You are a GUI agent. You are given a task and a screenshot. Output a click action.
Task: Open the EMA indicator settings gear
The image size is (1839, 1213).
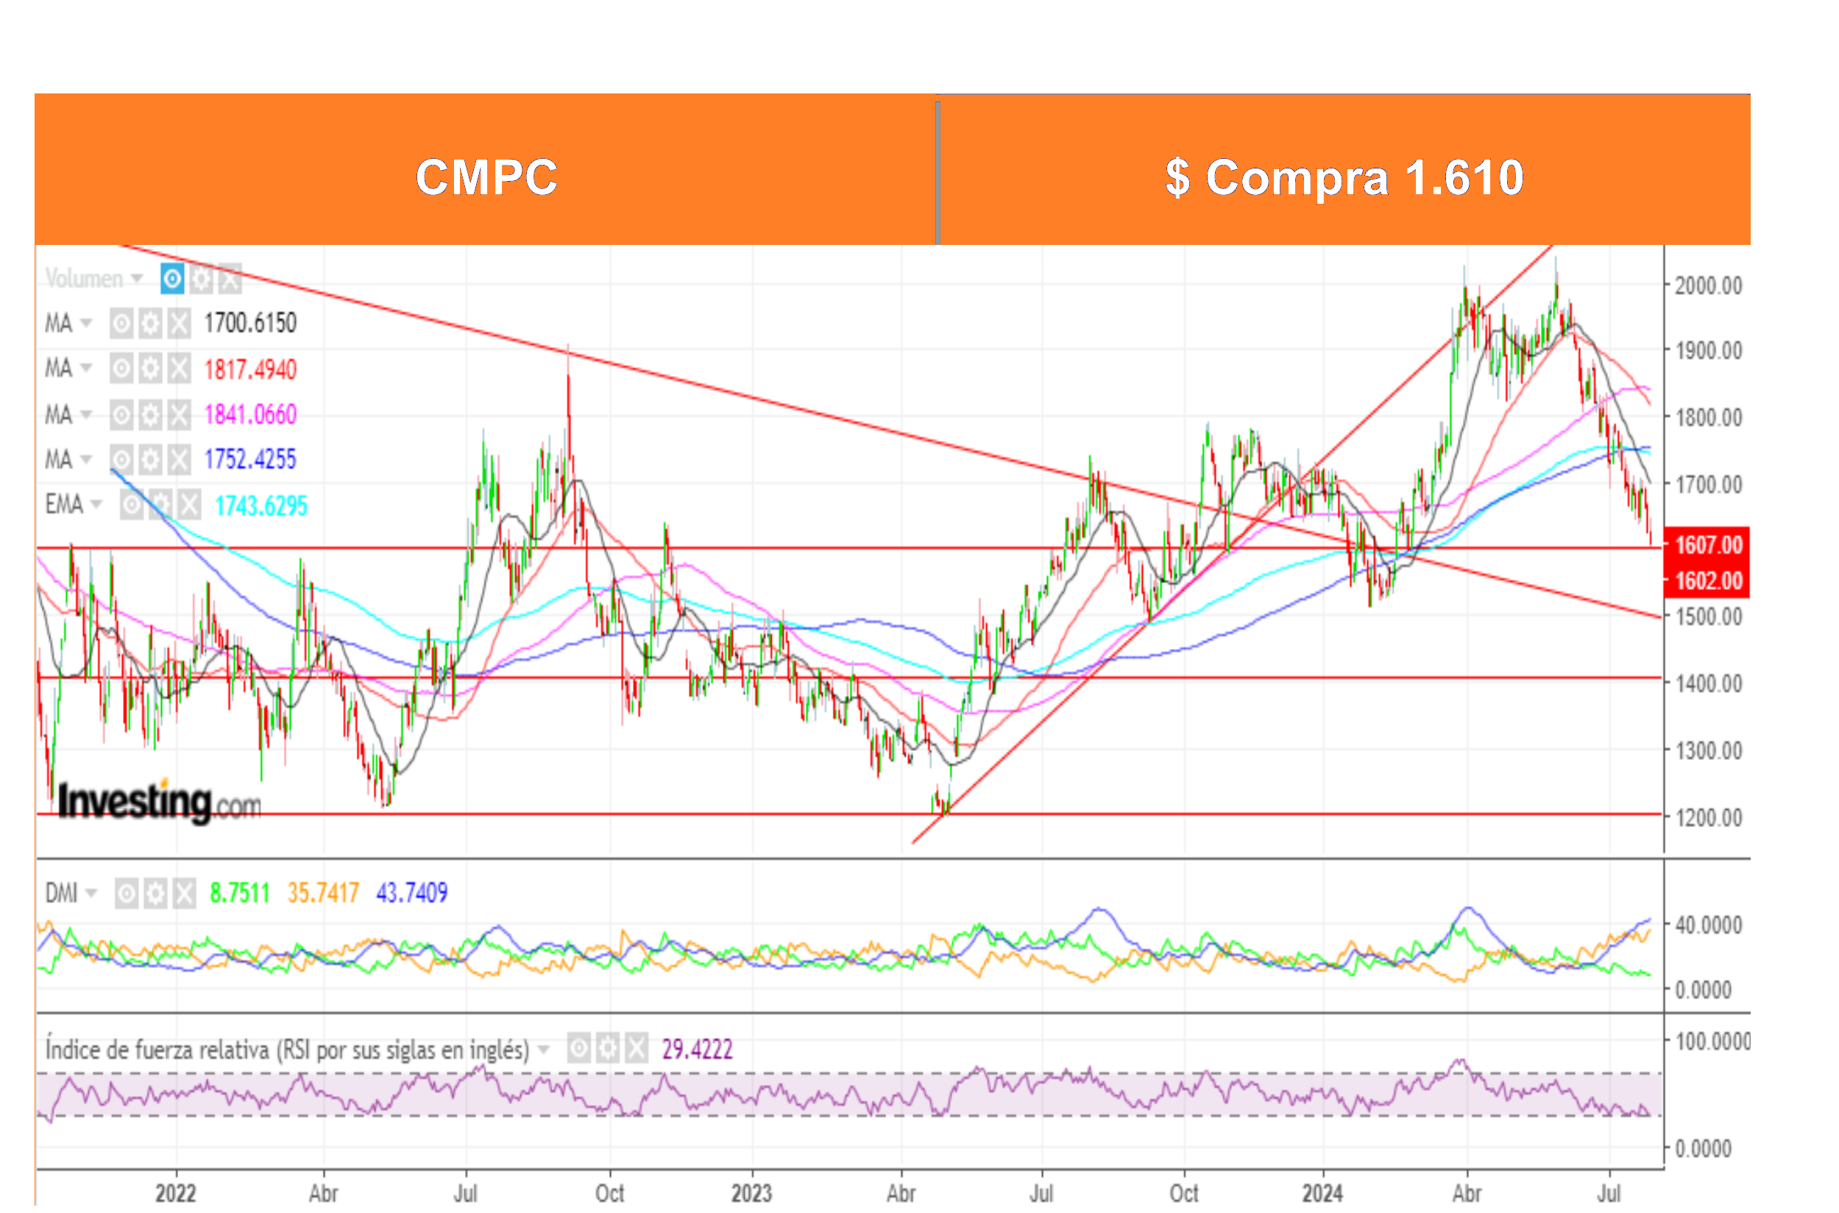161,505
